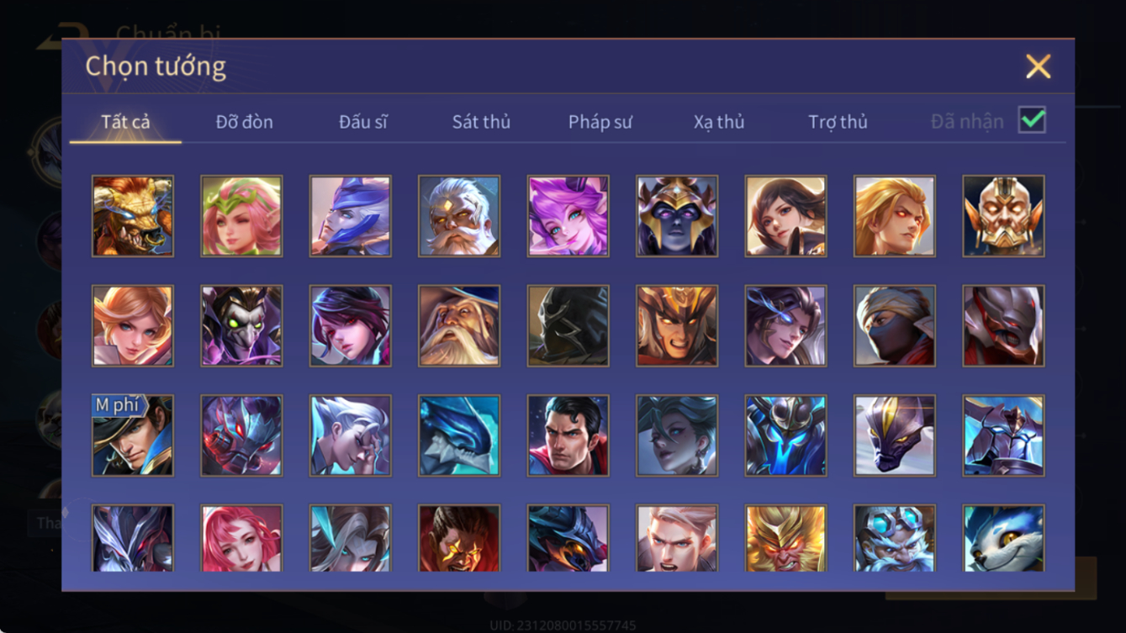Select the Đấu sĩ tab
The width and height of the screenshot is (1126, 633).
[363, 122]
